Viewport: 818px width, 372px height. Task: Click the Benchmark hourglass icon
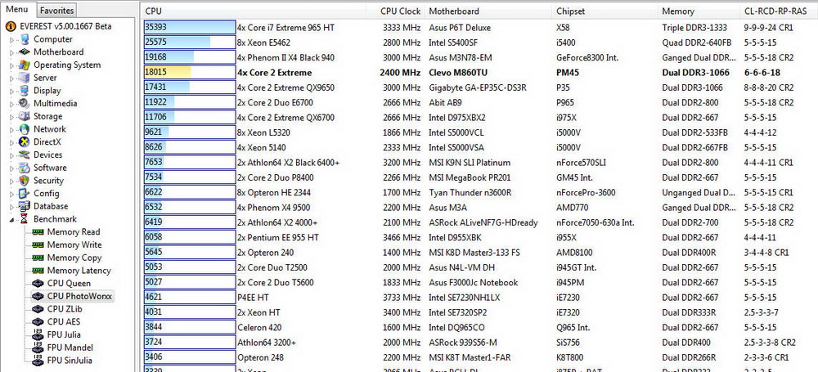click(x=24, y=219)
